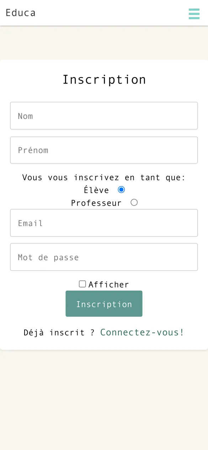
Task: Select the Professeur radio button
Action: point(134,202)
